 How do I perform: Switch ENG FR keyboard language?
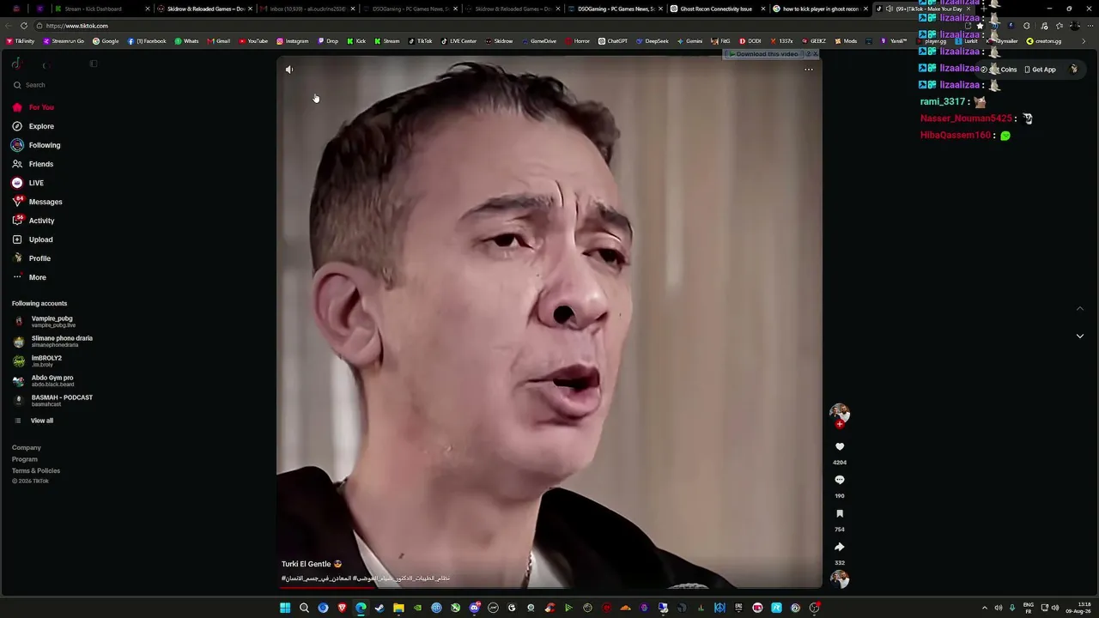(x=1029, y=608)
